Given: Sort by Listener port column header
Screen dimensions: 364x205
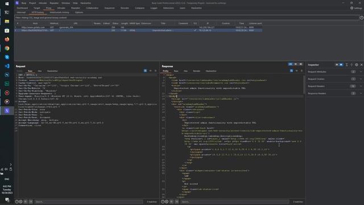Looking at the screenshot, I should point(255,23).
